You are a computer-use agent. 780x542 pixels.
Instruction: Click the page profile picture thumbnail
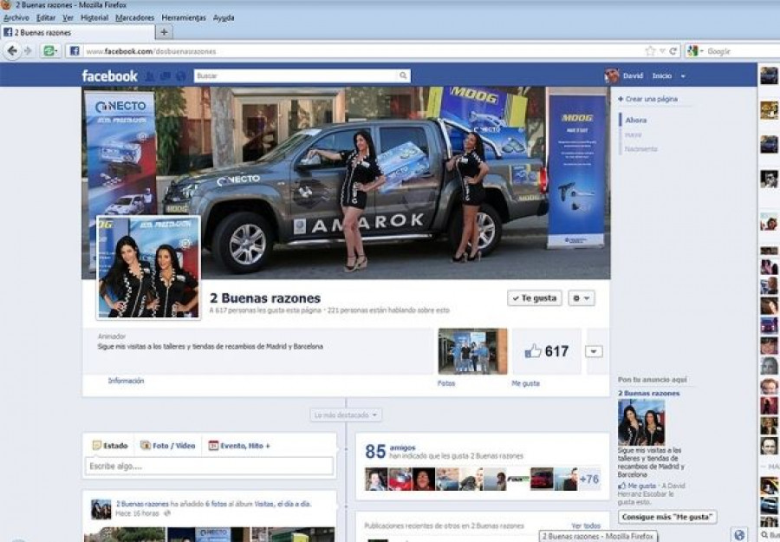[x=148, y=267]
